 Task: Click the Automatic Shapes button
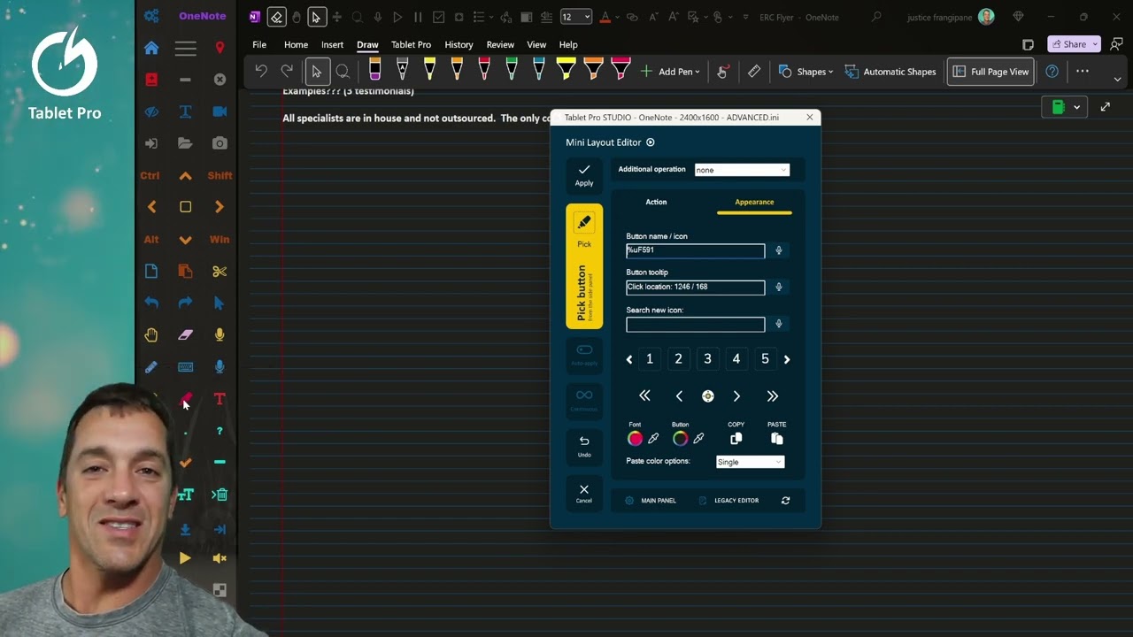(890, 72)
